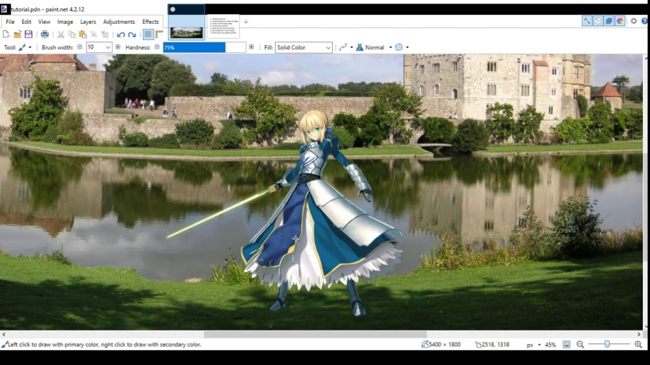The height and width of the screenshot is (365, 650).
Task: Open the selection clipping mode dropdown
Action: [402, 47]
